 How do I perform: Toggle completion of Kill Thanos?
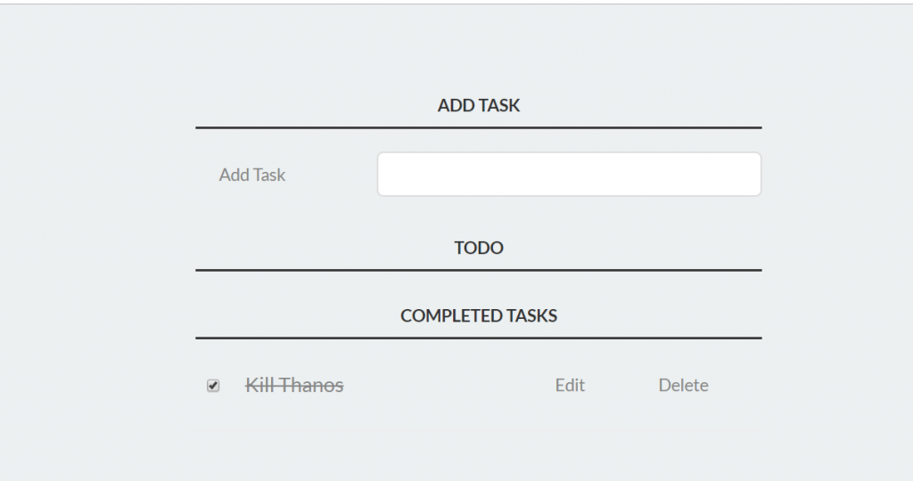point(213,386)
